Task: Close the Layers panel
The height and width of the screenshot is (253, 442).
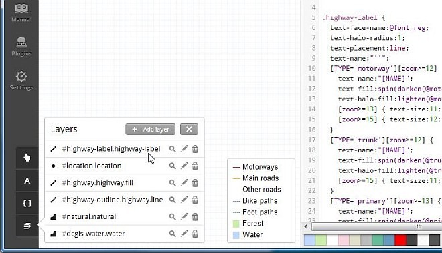Action: coord(189,129)
